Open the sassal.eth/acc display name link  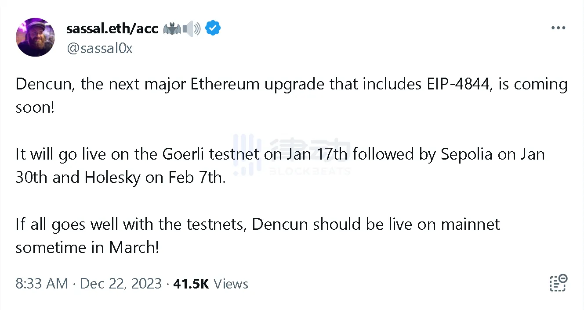[x=112, y=29]
